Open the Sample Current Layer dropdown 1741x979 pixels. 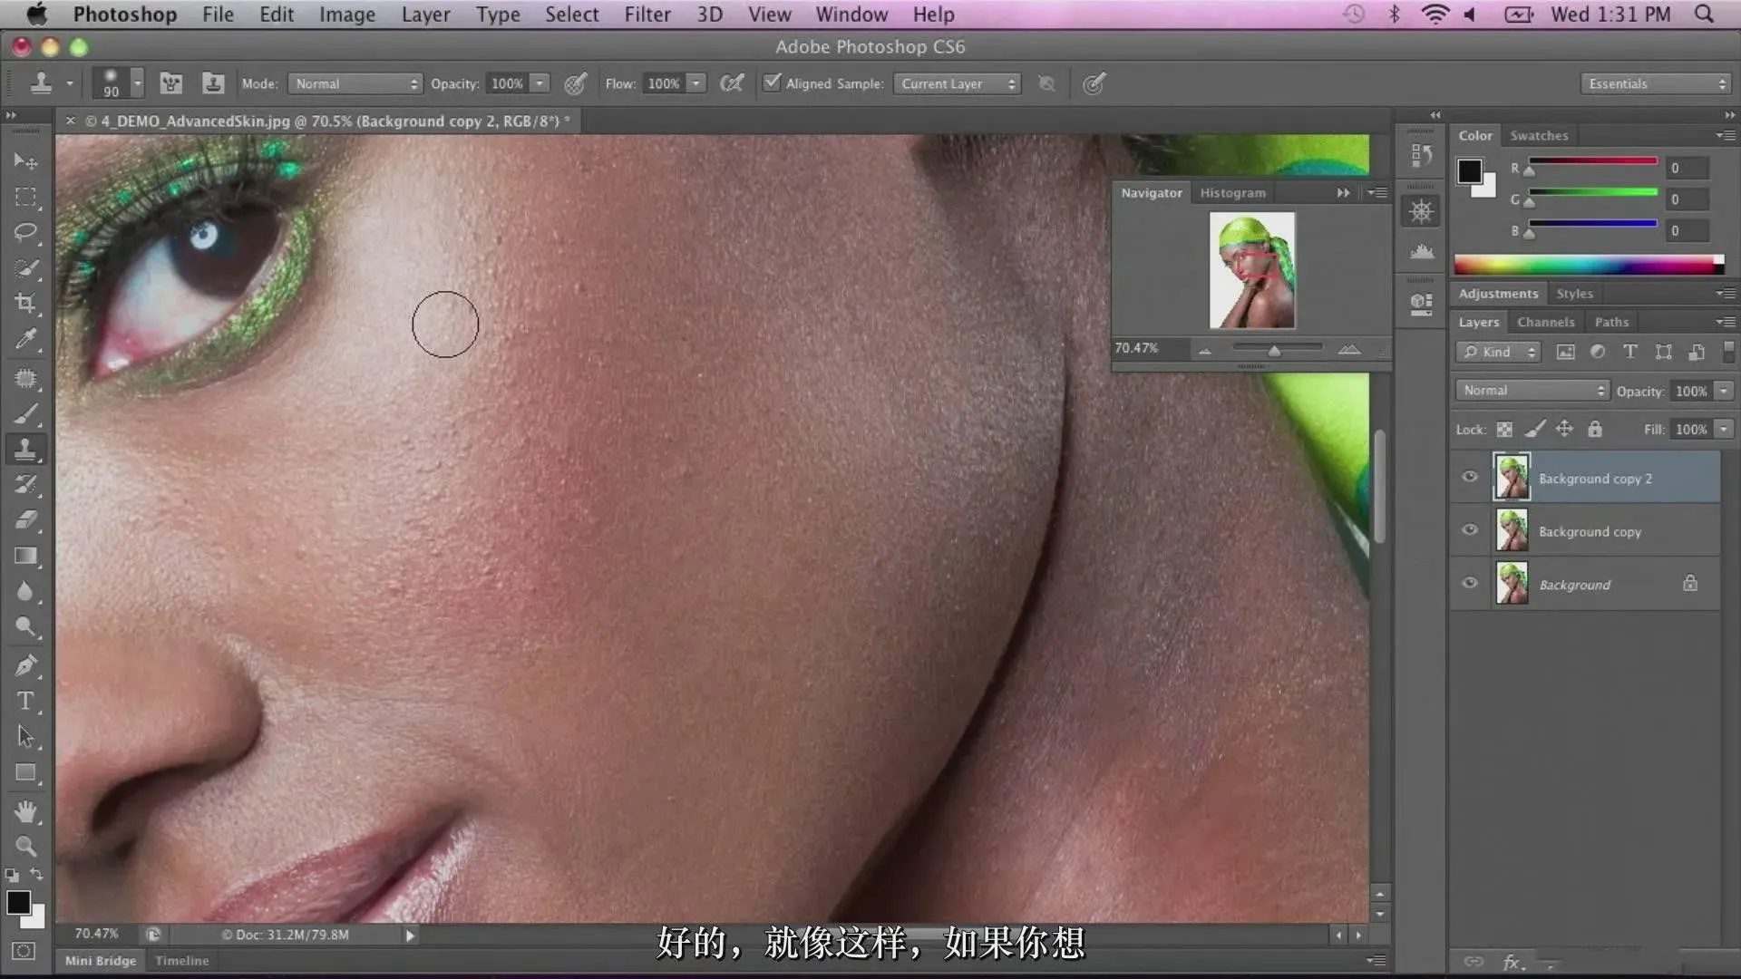(957, 83)
